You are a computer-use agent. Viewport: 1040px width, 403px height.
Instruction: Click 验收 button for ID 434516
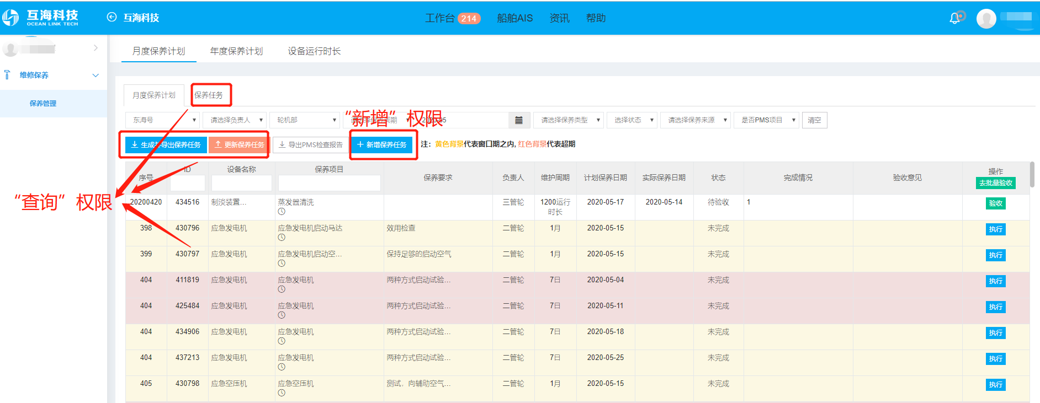tap(996, 203)
